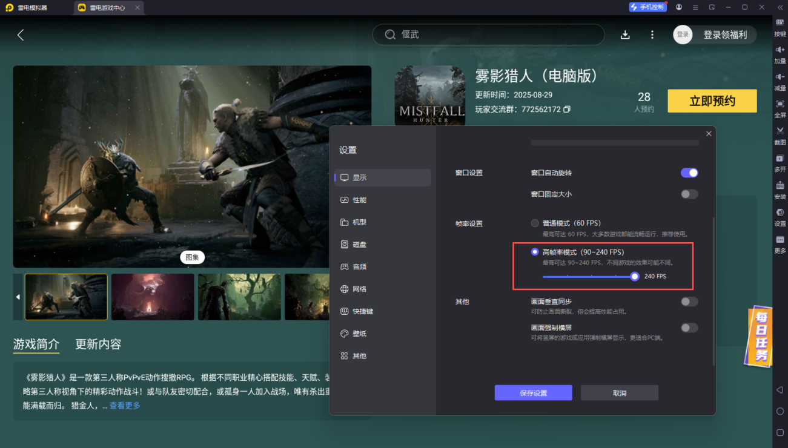Disable the 窗口自动旋转 toggle
788x448 pixels.
point(689,173)
